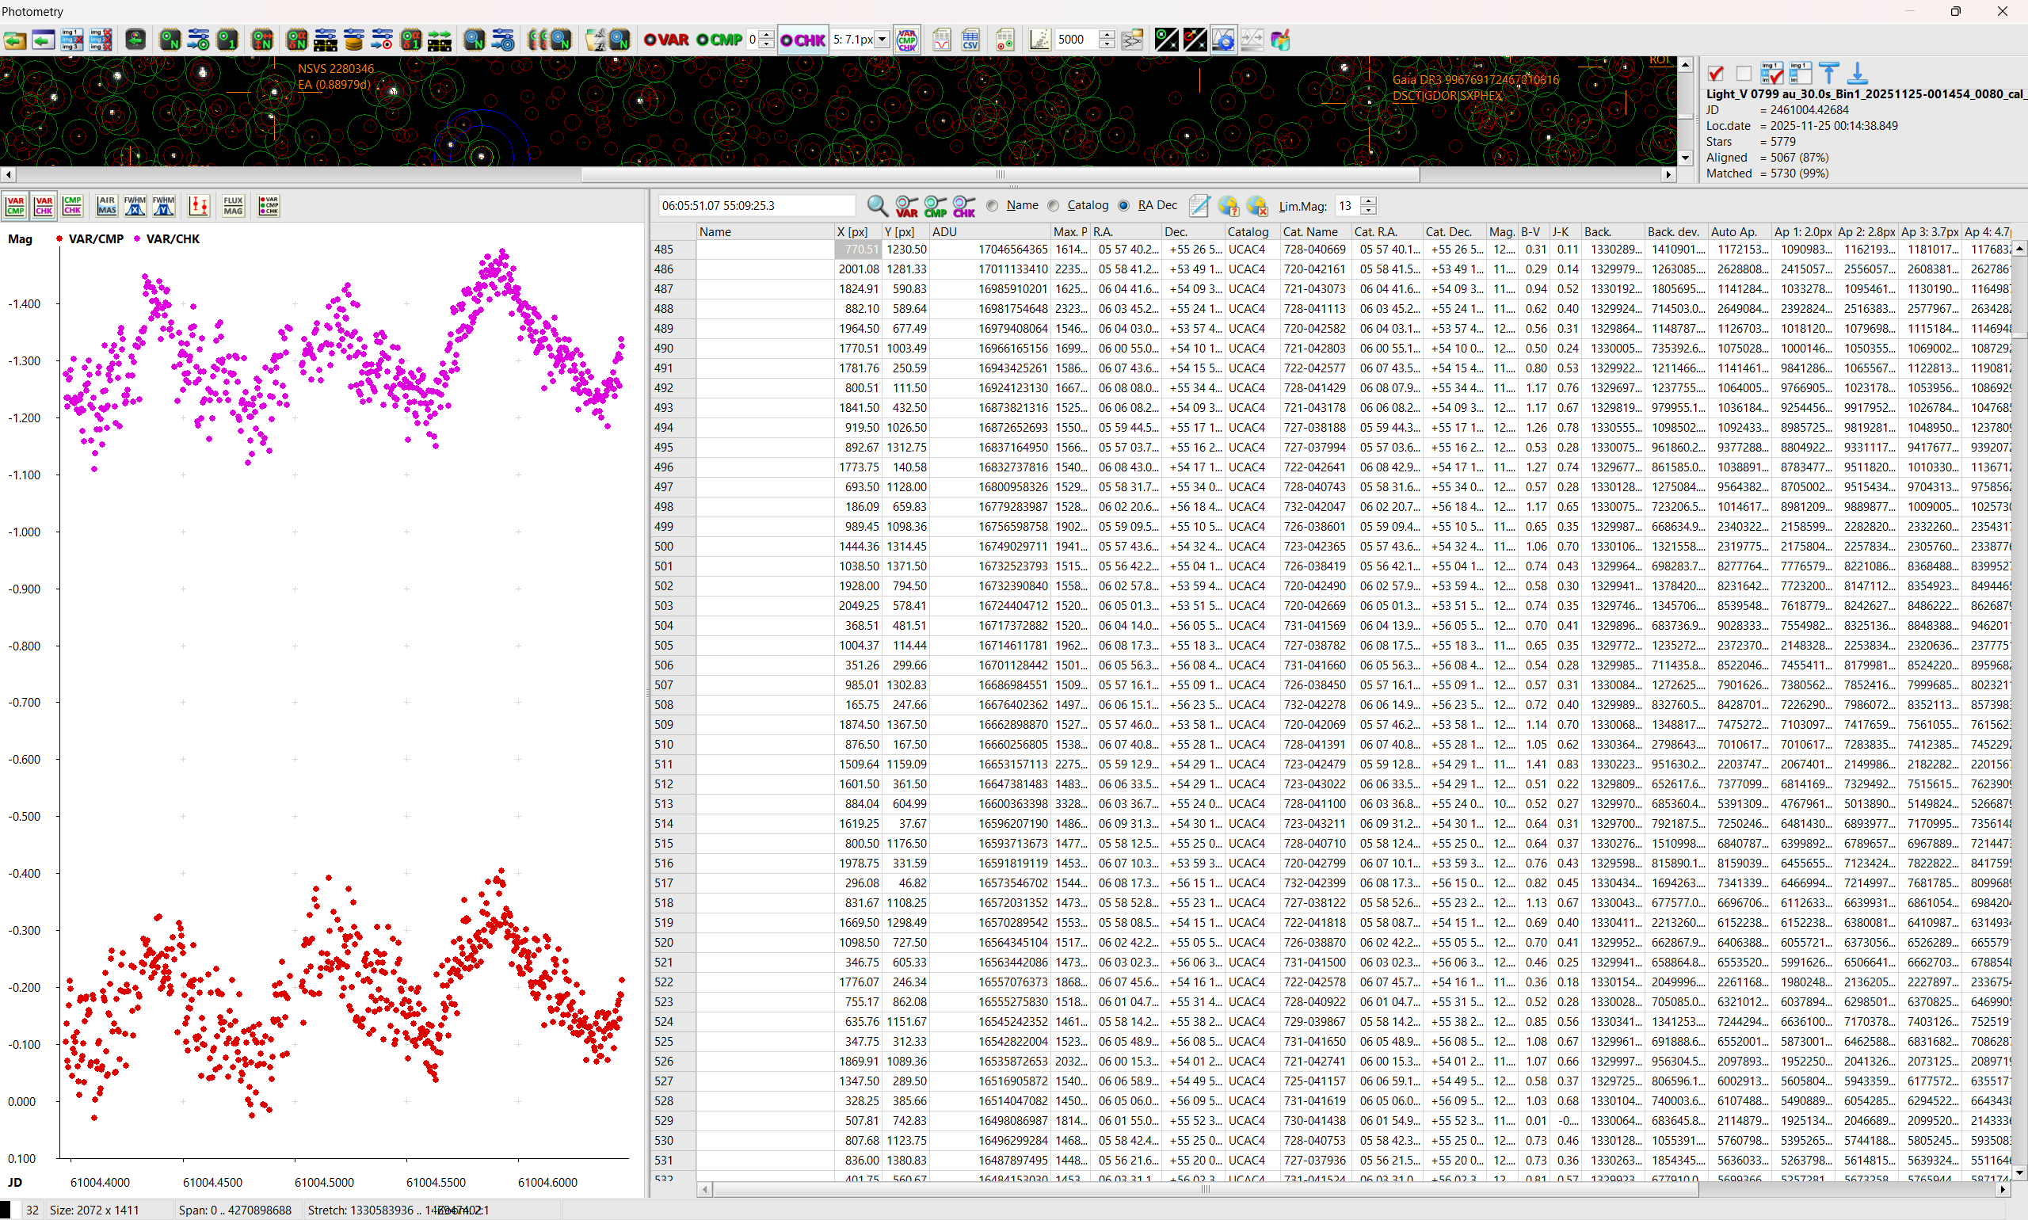
Task: Show the VAR/CHK differential light curve
Action: coord(44,205)
